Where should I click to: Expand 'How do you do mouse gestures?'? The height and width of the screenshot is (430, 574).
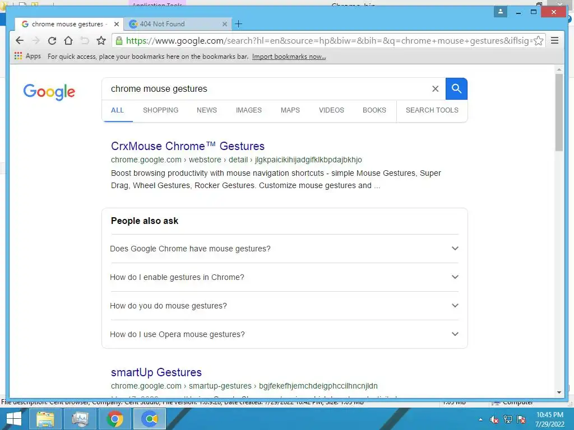pos(284,306)
